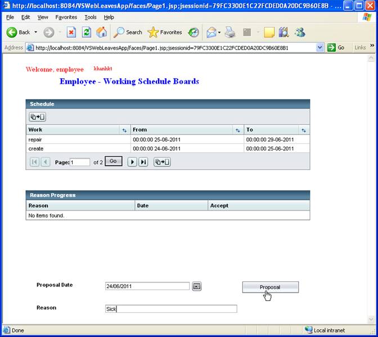Image resolution: width=378 pixels, height=337 pixels.
Task: Click the Mail envelope icon
Action: click(211, 32)
